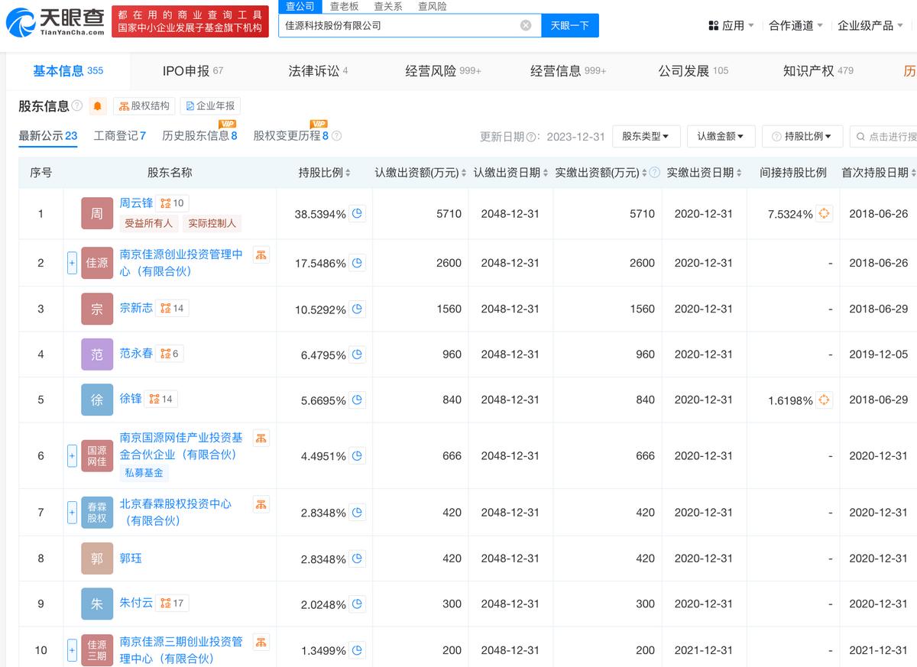The width and height of the screenshot is (917, 667).
Task: Switch to 查关系 search tab
Action: pyautogui.click(x=388, y=6)
